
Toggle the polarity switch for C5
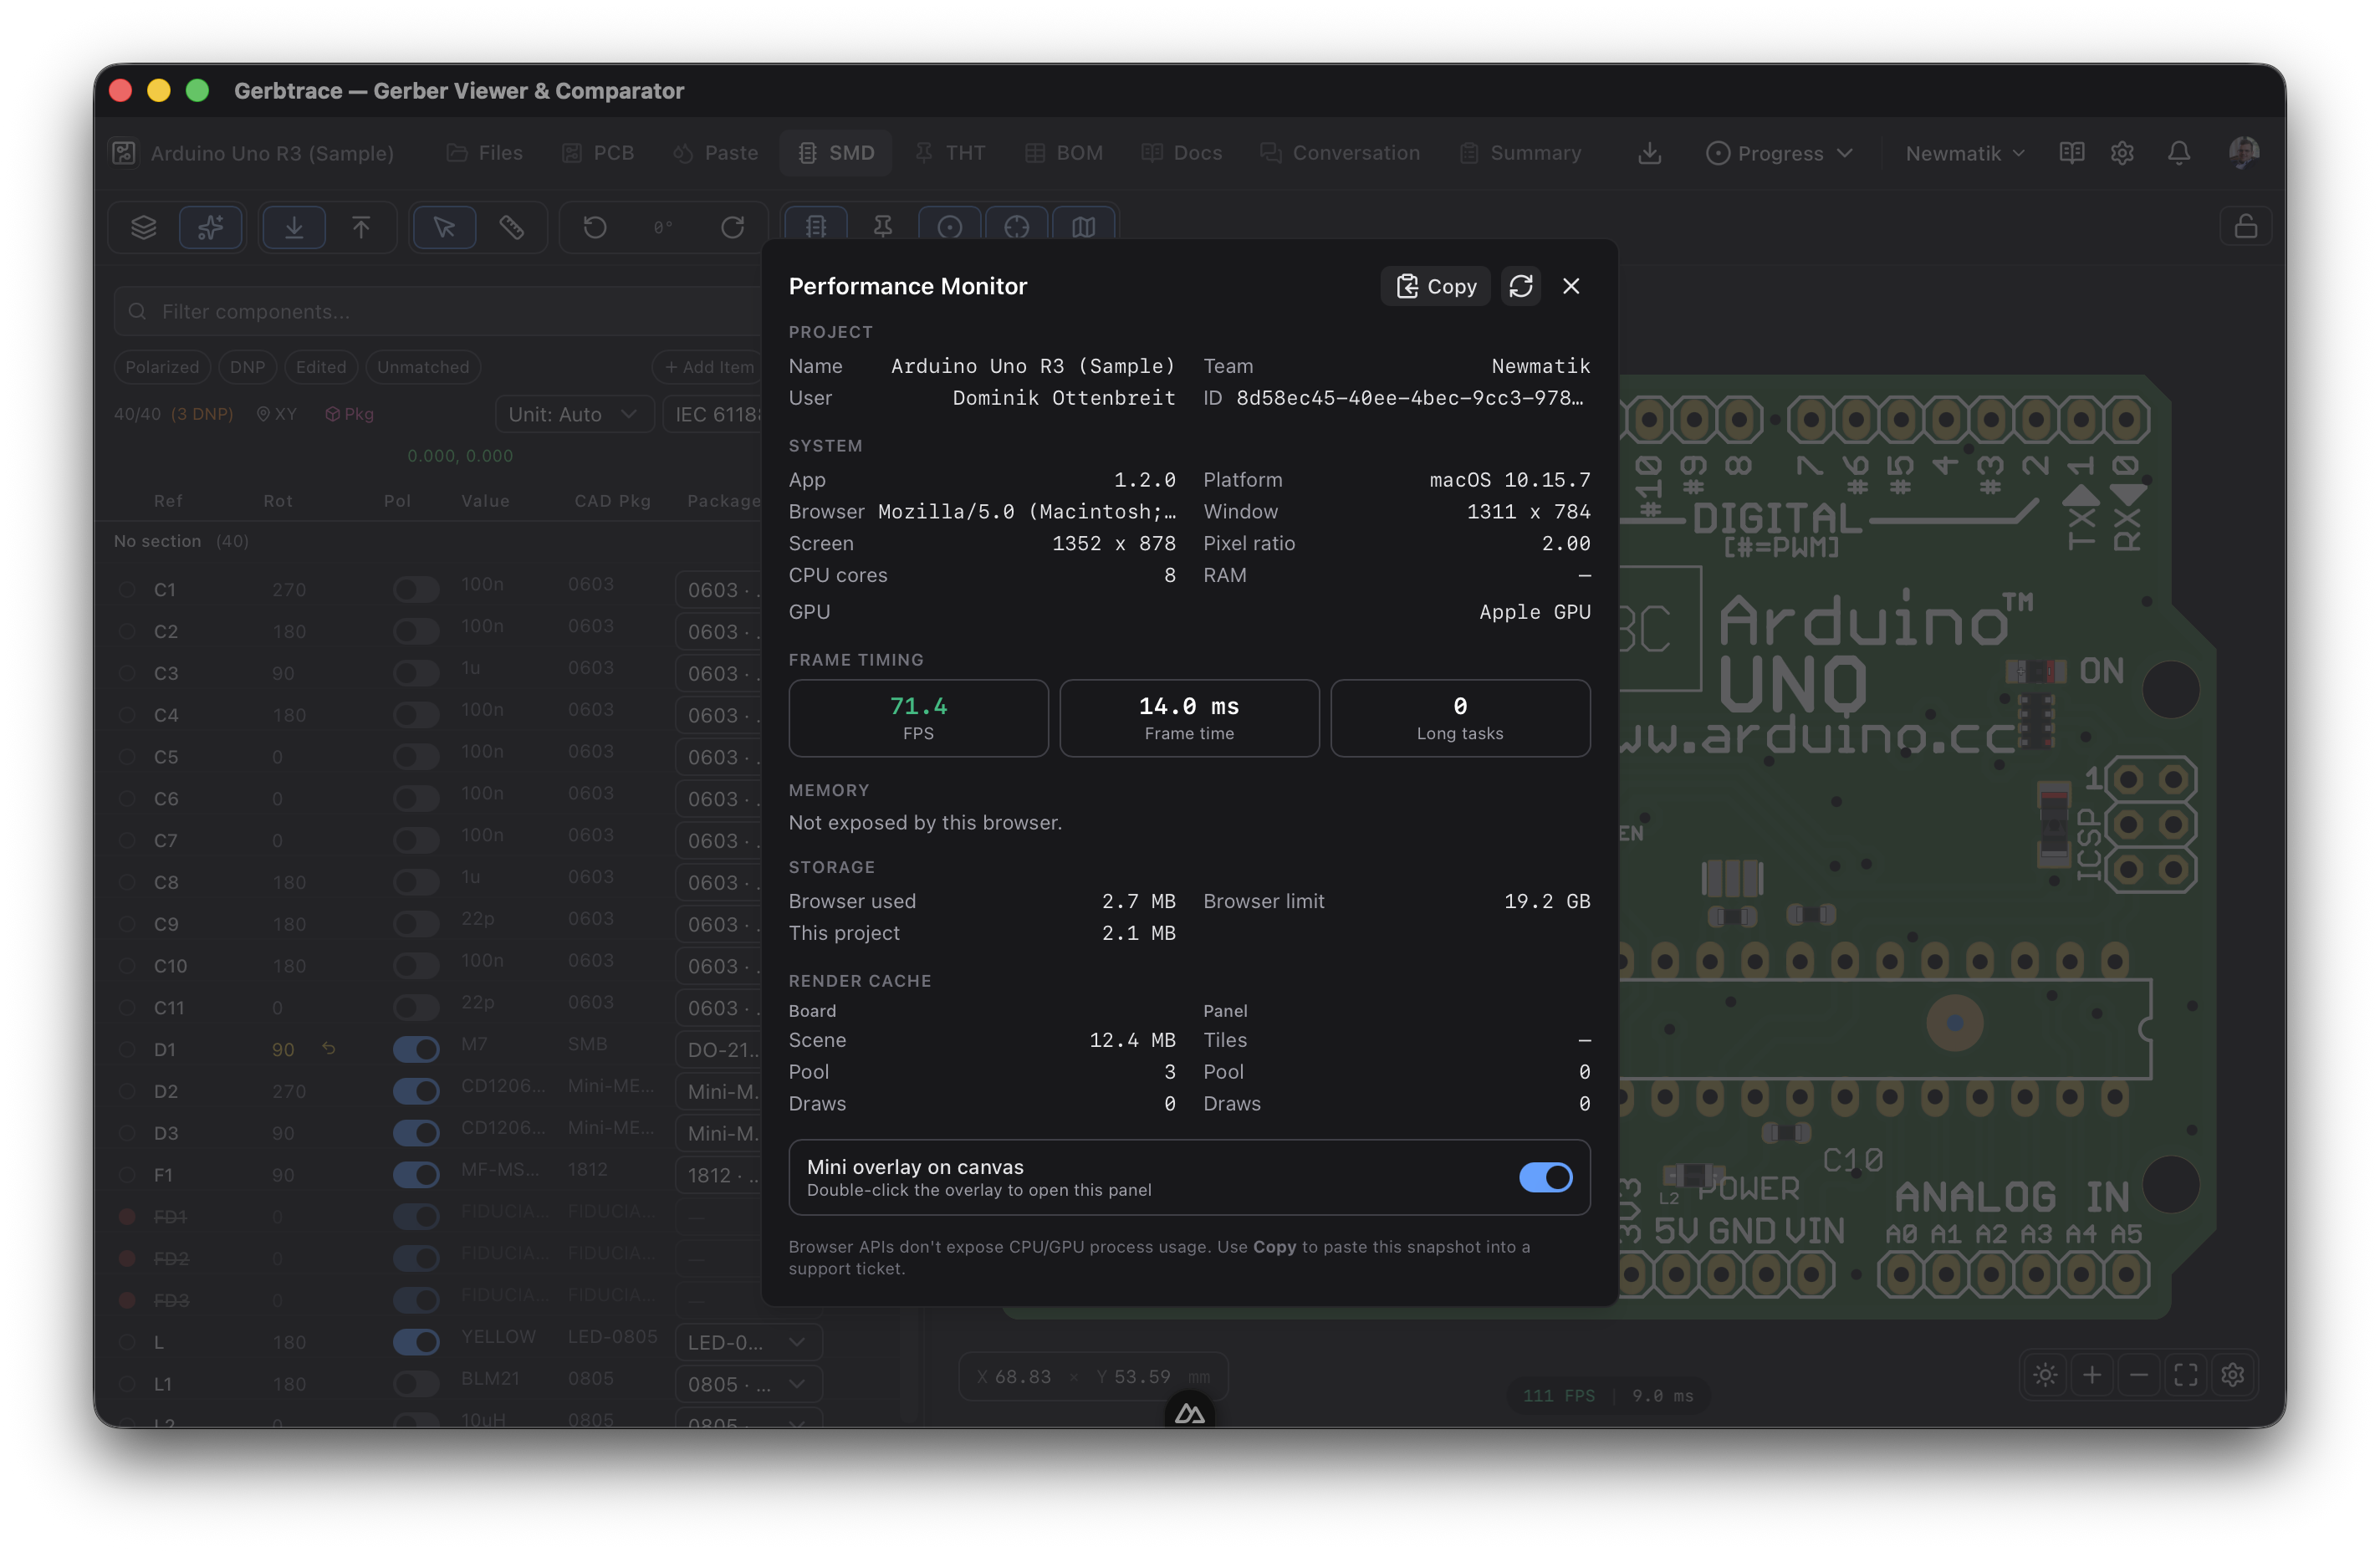click(x=416, y=757)
